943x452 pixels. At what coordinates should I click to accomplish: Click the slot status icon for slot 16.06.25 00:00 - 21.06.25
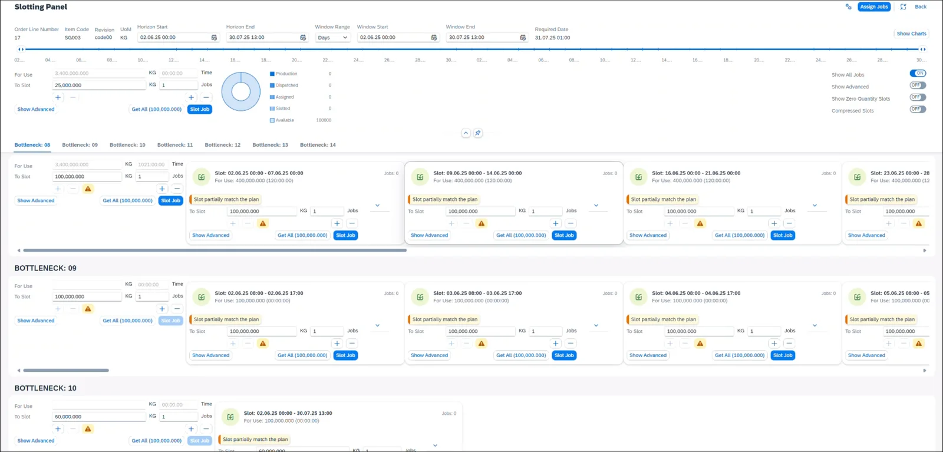point(638,177)
